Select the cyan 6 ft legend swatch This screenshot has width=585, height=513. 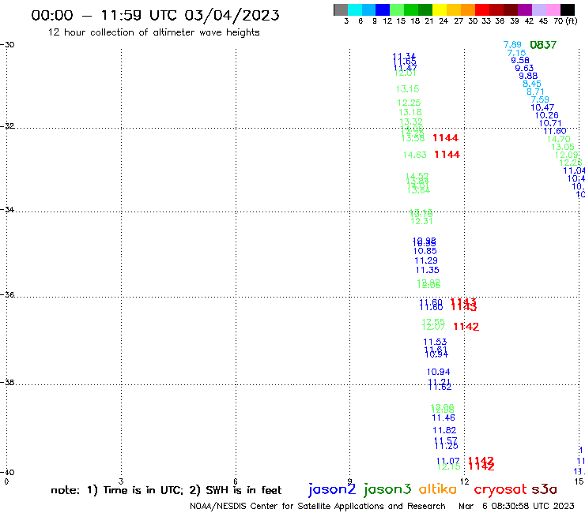[355, 9]
